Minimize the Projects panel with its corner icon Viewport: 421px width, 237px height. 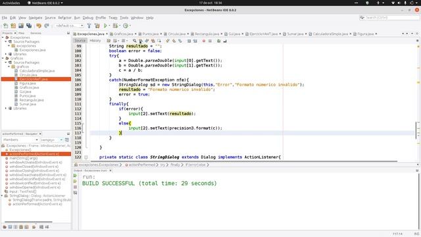[68, 33]
